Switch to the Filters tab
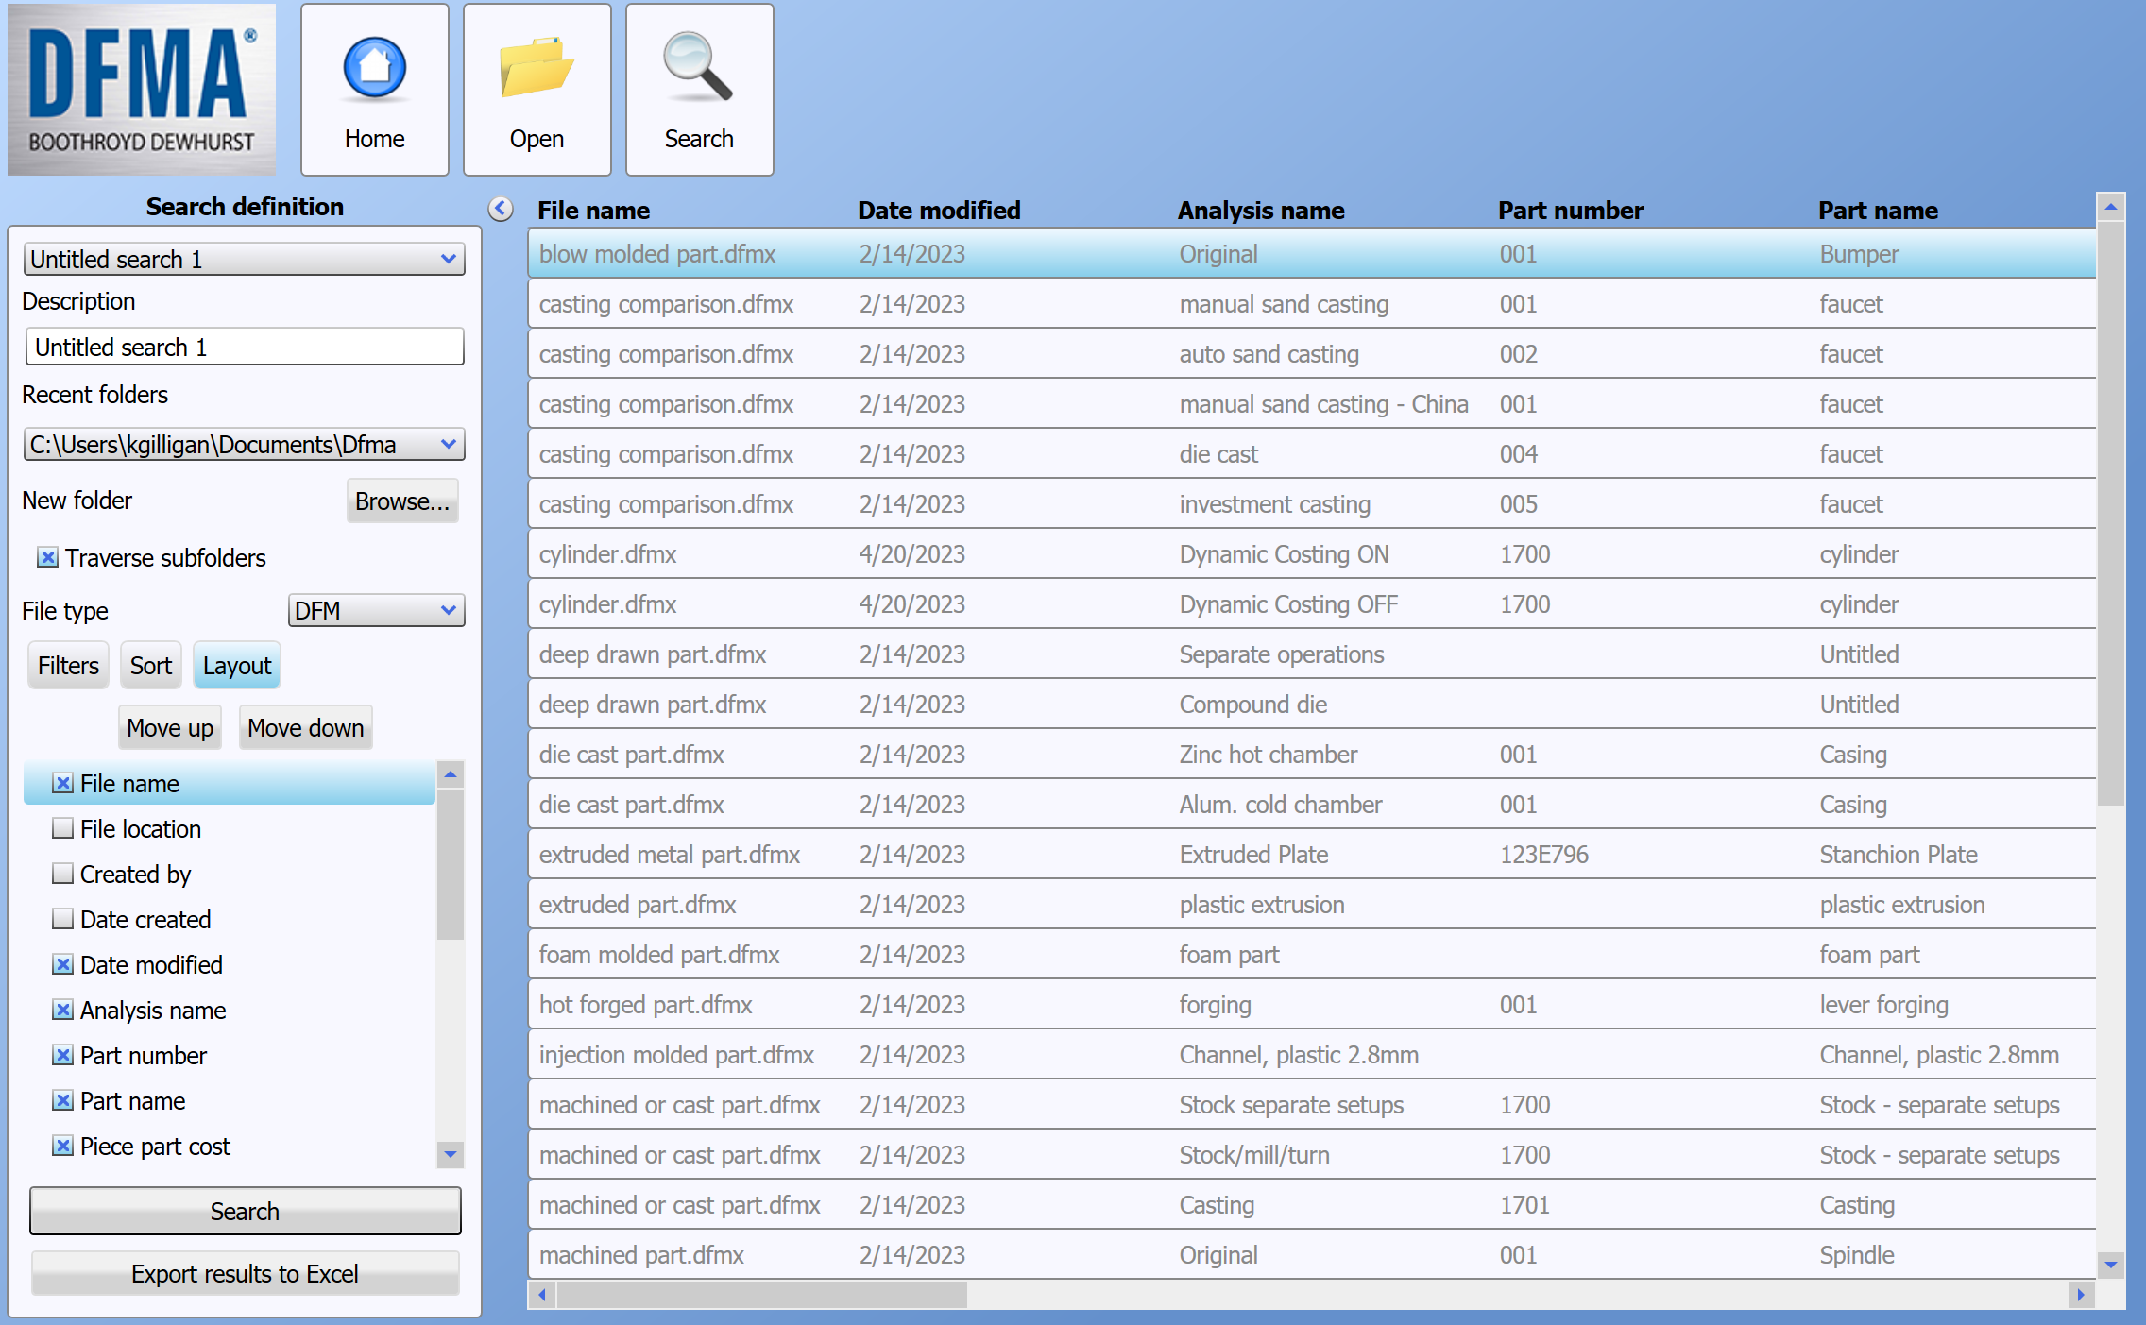Screen dimensions: 2146x1325 [x=68, y=665]
